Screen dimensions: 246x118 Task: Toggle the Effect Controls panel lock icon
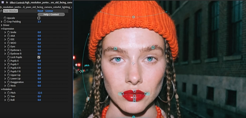[7, 2]
